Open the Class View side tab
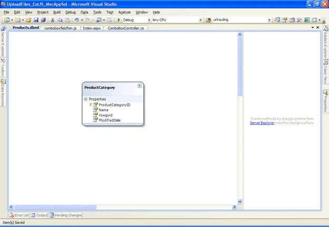 325,72
